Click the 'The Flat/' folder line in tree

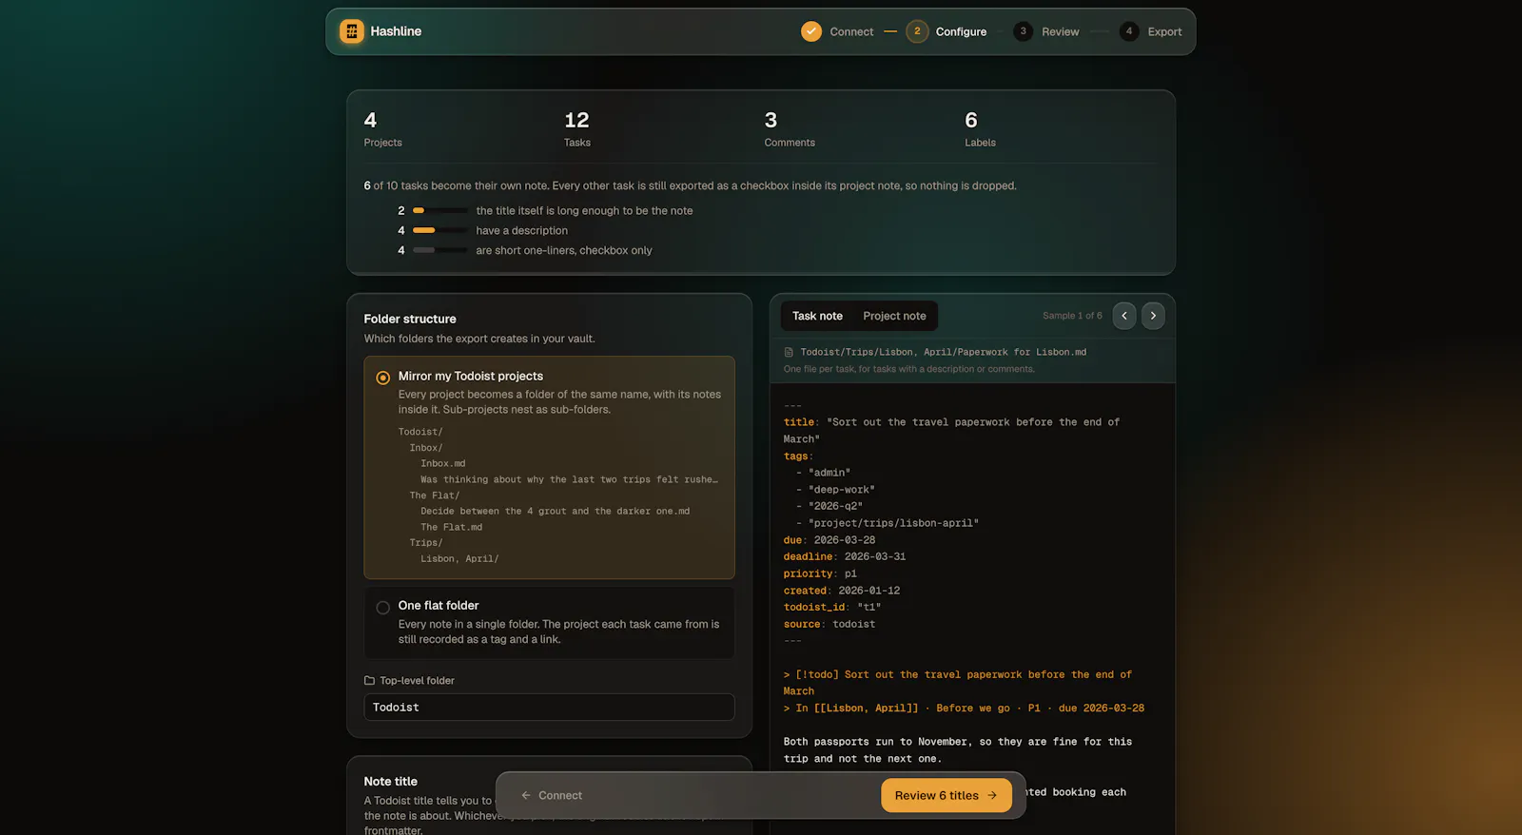tap(435, 495)
